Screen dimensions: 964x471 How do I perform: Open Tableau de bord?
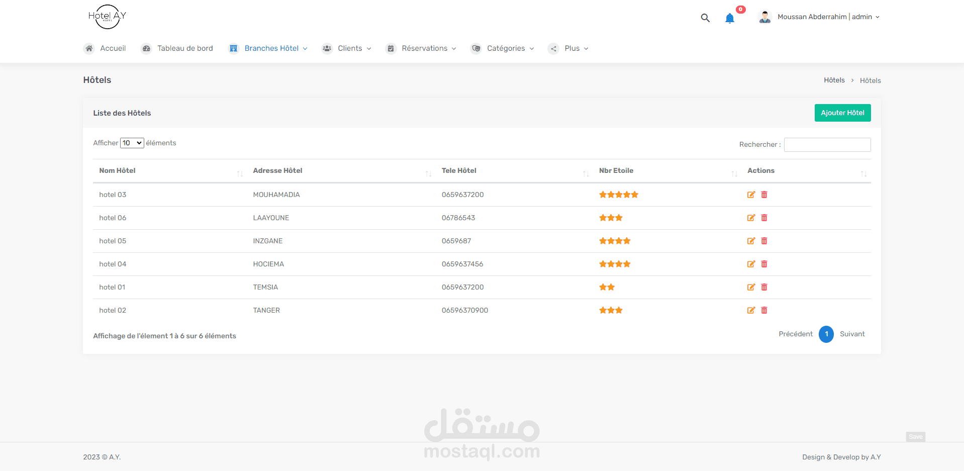click(x=185, y=49)
